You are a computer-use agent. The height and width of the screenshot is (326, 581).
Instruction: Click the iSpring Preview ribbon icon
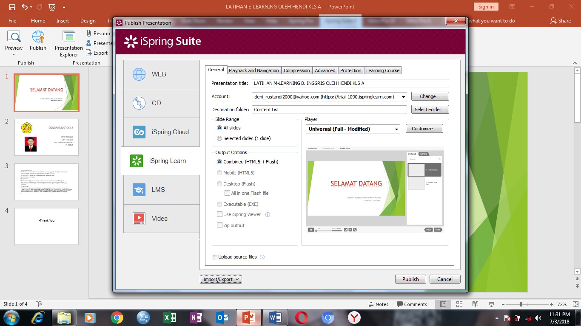(x=14, y=37)
